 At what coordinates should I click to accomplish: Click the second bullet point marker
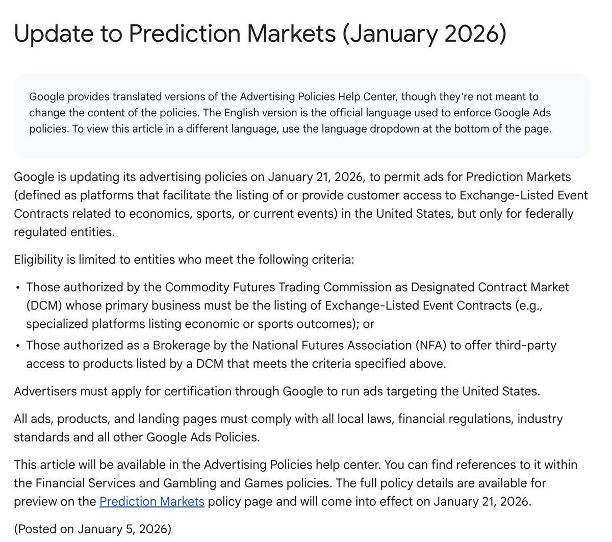(18, 346)
